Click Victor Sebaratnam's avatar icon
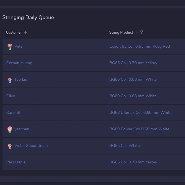185x185 pixels. [x=10, y=146]
